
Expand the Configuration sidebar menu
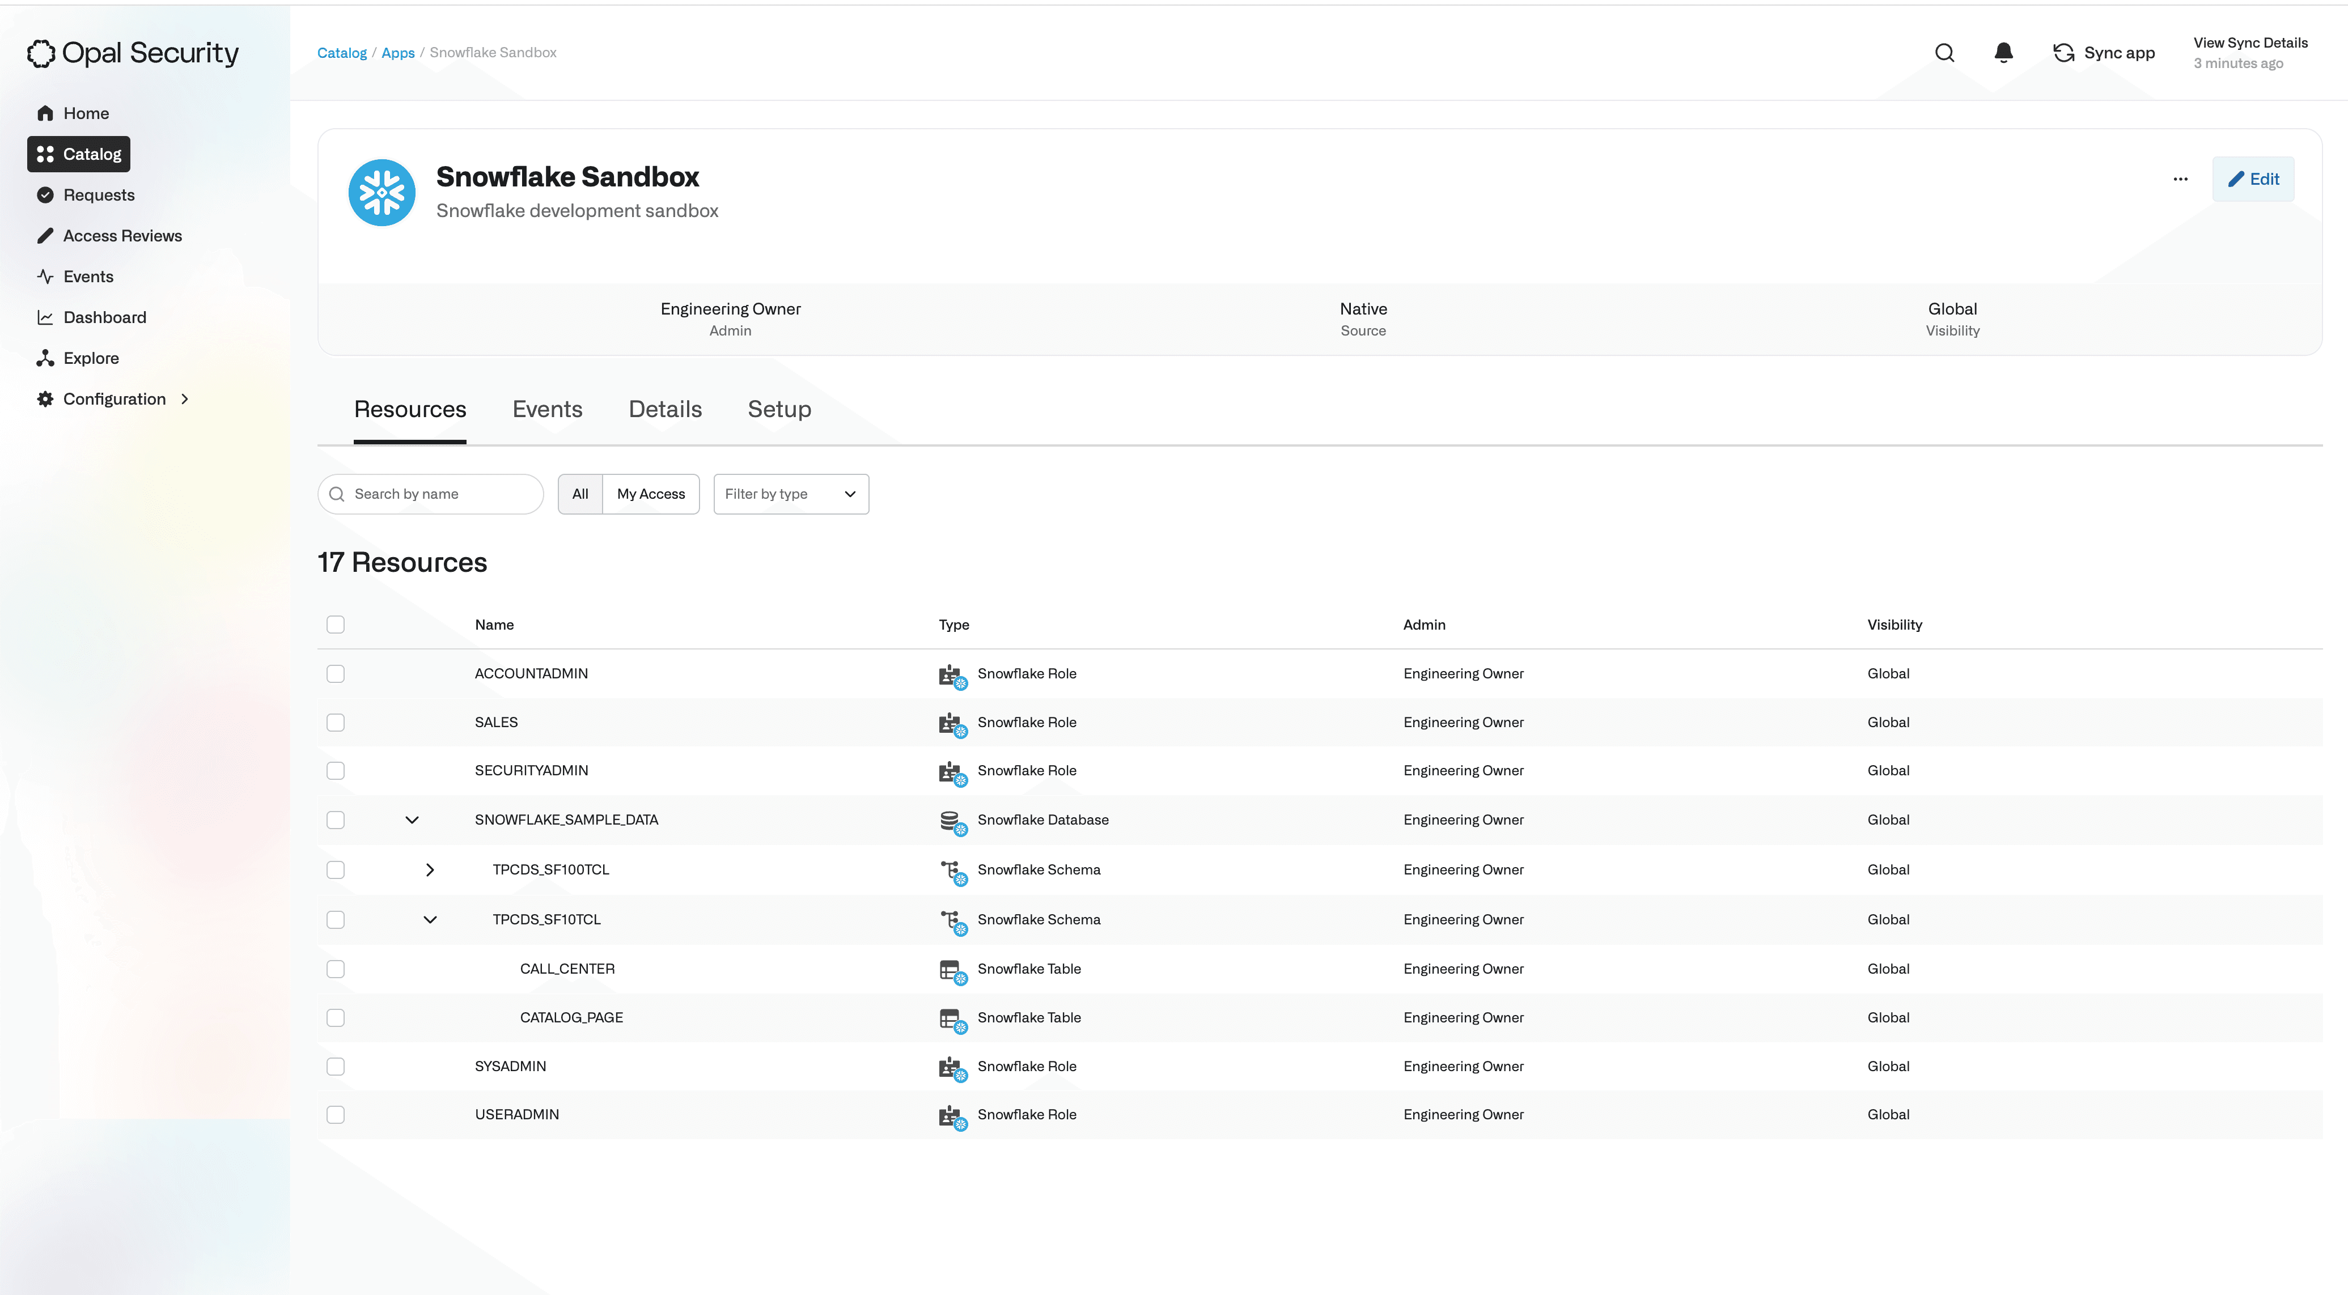tap(113, 399)
